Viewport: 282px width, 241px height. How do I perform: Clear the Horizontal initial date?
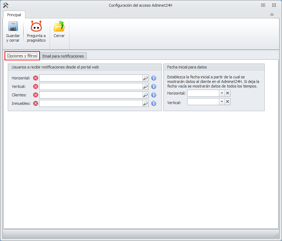pos(227,93)
